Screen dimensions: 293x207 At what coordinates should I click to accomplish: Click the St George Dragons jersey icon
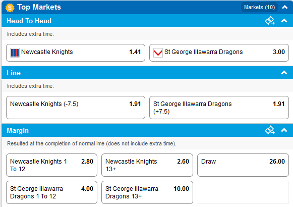pyautogui.click(x=158, y=53)
